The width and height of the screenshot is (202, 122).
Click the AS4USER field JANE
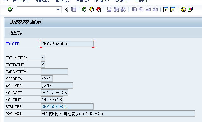click(x=57, y=86)
